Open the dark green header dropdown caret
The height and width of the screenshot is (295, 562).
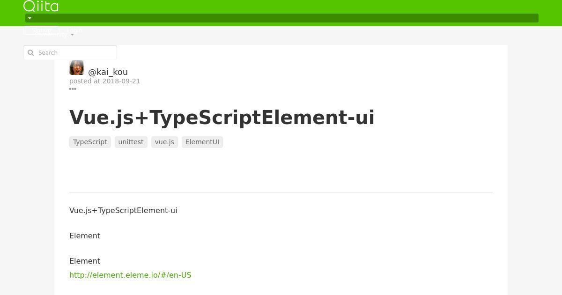pos(30,18)
